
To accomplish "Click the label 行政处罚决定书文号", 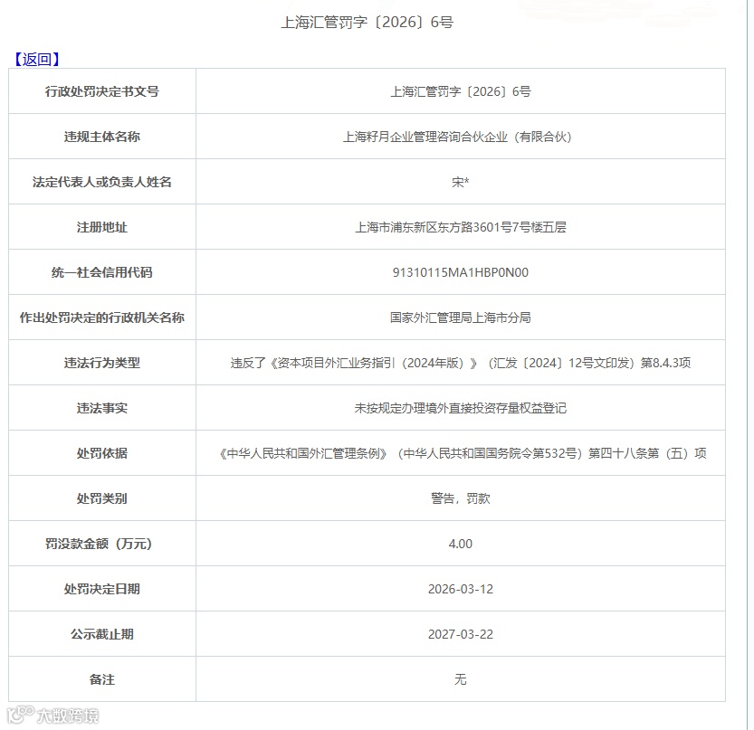I will click(102, 91).
